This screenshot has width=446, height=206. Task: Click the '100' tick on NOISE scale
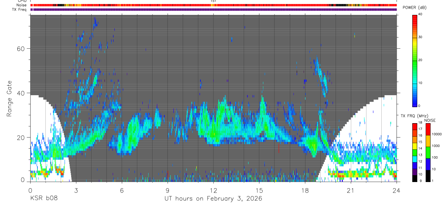[435, 157]
